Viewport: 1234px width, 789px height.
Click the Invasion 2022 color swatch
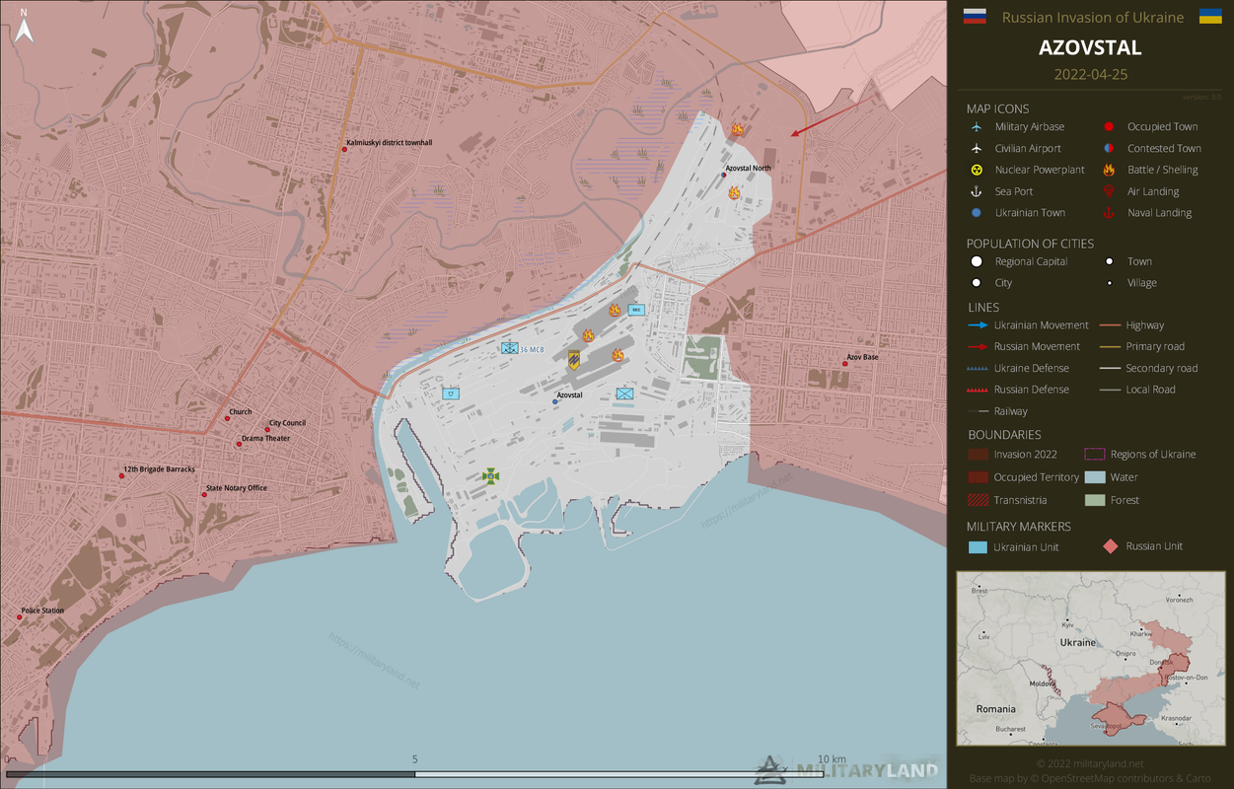click(978, 455)
